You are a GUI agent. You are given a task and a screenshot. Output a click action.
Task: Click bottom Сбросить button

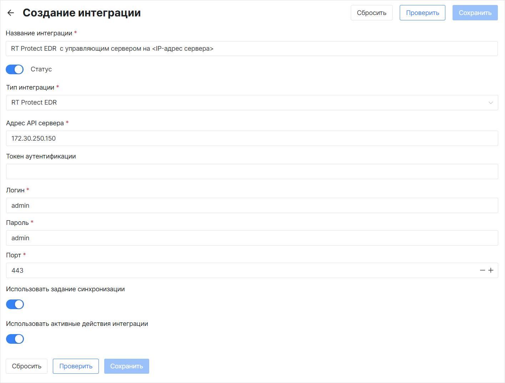click(27, 366)
